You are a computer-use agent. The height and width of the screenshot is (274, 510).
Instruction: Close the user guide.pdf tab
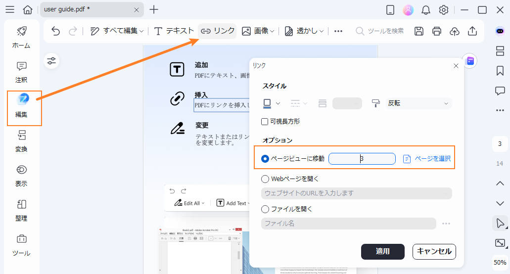point(137,10)
